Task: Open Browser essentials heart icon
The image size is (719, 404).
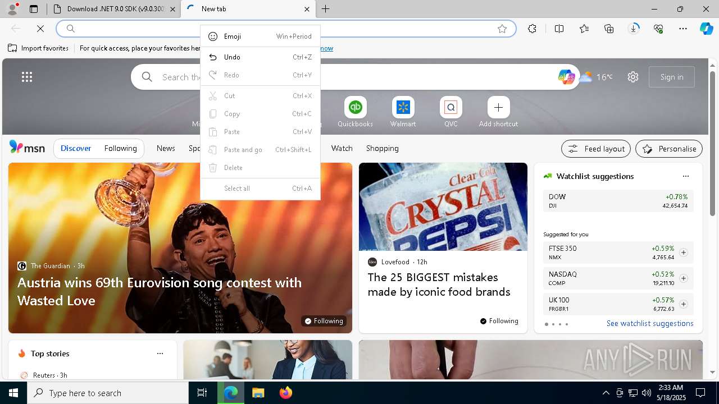Action: [658, 29]
